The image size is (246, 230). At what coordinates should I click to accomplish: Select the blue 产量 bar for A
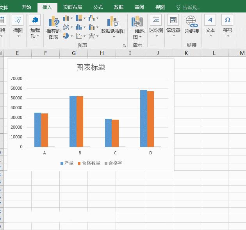tap(37, 130)
